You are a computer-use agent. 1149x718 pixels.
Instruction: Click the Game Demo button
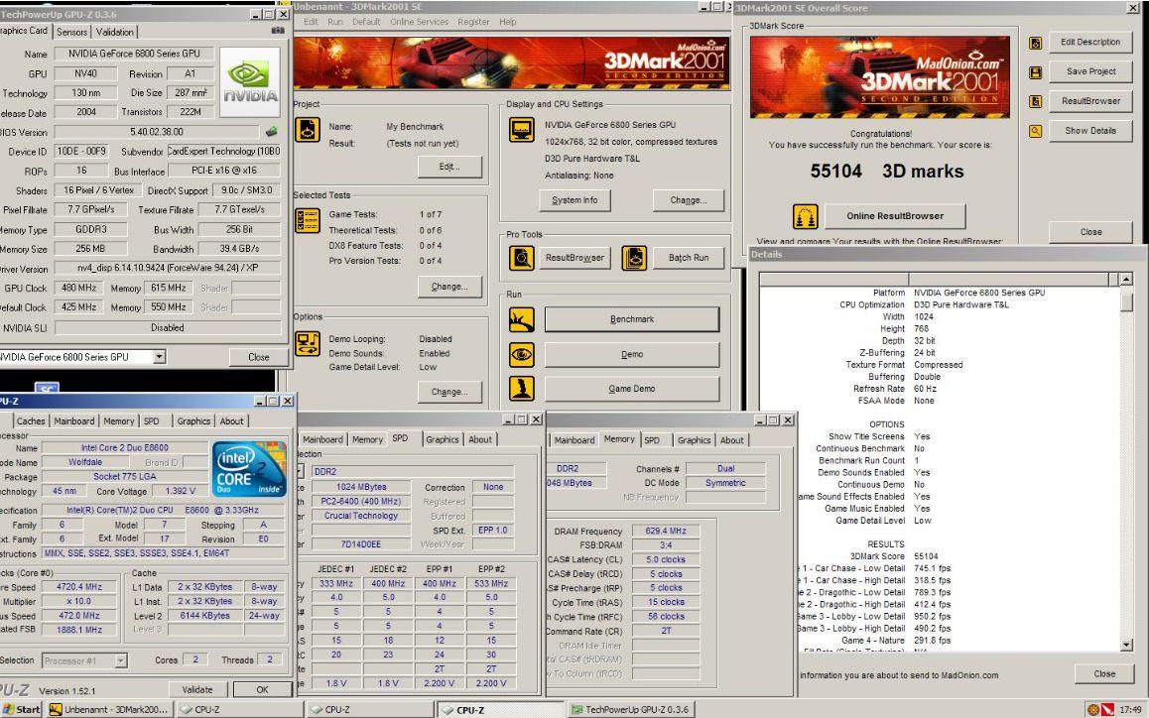(x=632, y=389)
